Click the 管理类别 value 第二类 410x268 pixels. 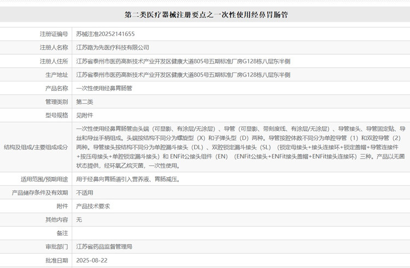pyautogui.click(x=85, y=102)
